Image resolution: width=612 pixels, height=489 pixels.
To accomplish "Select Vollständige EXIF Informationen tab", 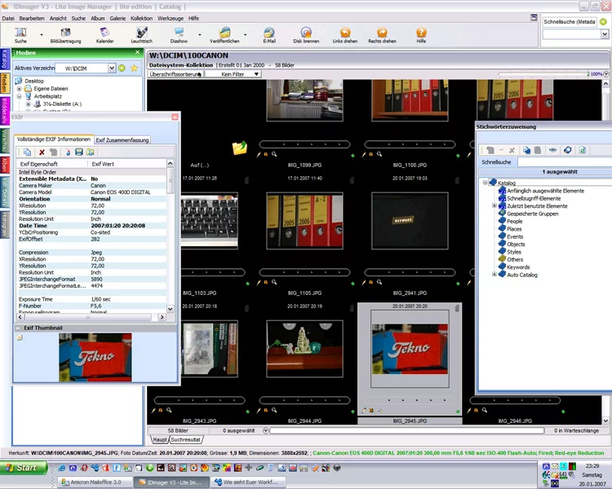I will click(x=54, y=139).
